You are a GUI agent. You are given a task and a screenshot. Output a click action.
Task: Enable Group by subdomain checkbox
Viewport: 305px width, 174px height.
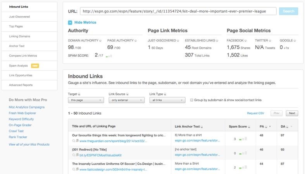[x=192, y=100]
